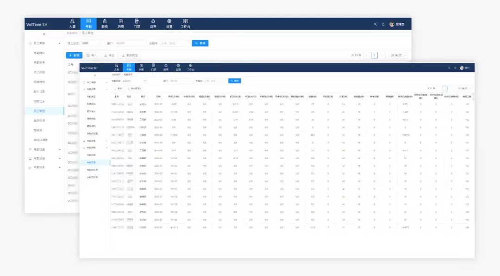Switch to 考勤 tab in front window

click(x=129, y=67)
